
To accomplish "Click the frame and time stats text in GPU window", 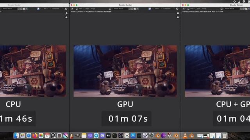I will coord(91,12).
